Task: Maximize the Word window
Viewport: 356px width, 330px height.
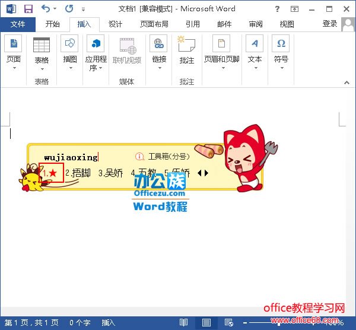Action: (x=329, y=9)
